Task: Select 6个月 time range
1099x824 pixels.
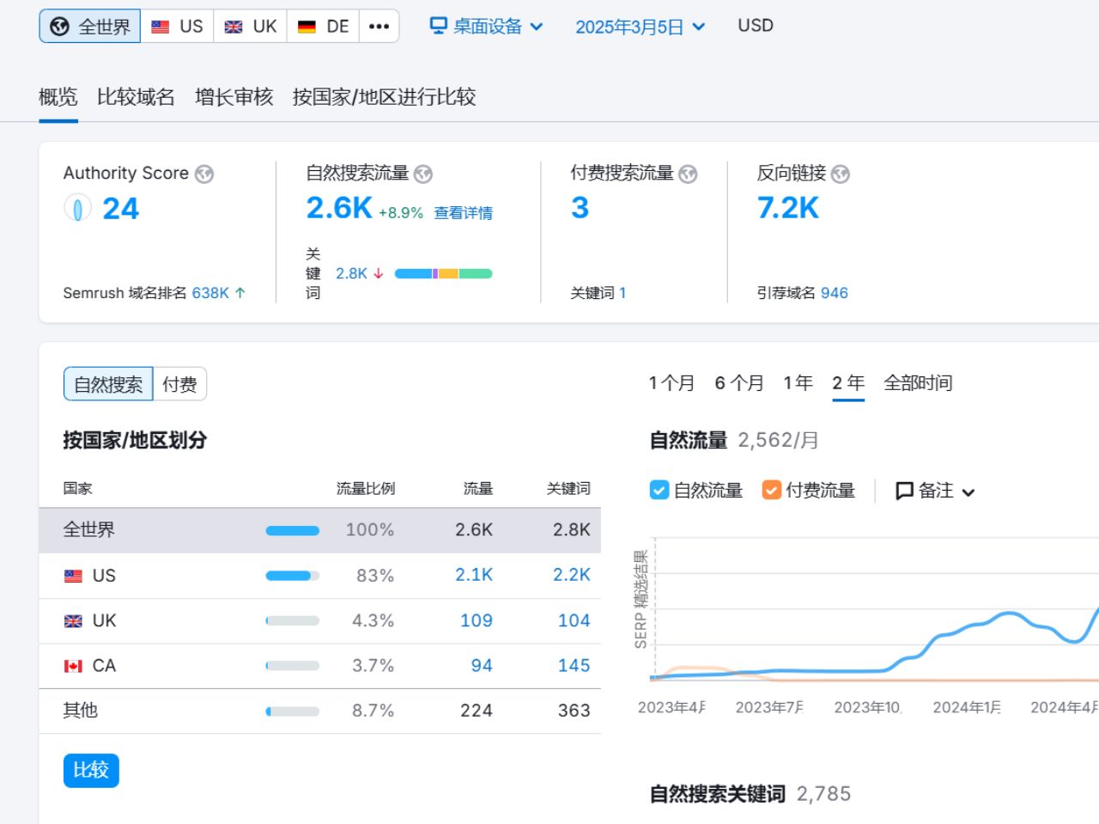Action: pyautogui.click(x=739, y=383)
